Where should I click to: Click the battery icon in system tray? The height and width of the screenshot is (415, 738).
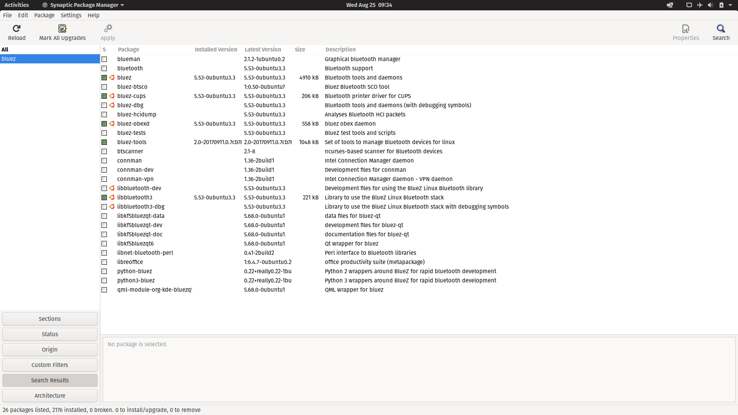click(721, 5)
